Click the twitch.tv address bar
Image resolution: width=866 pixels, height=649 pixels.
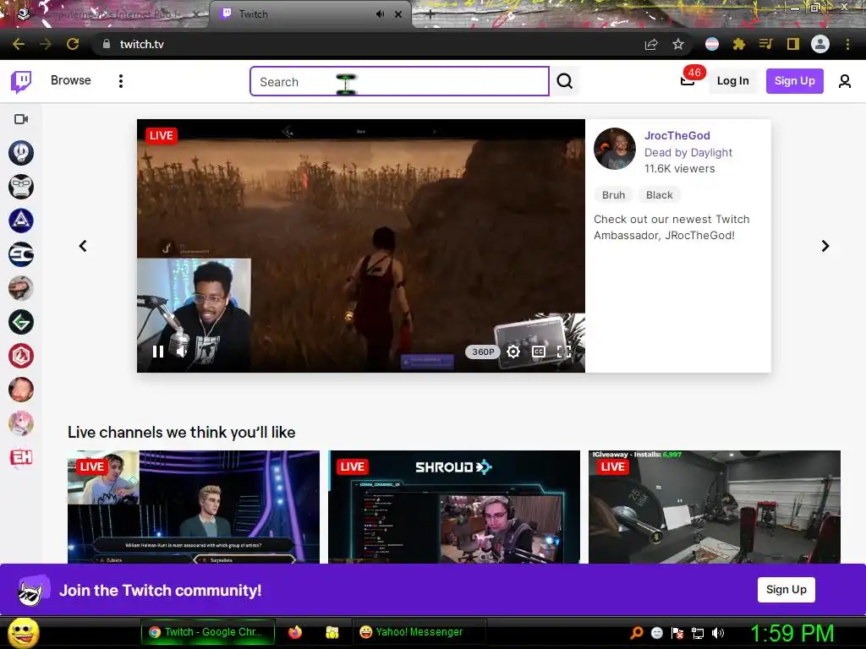point(364,44)
